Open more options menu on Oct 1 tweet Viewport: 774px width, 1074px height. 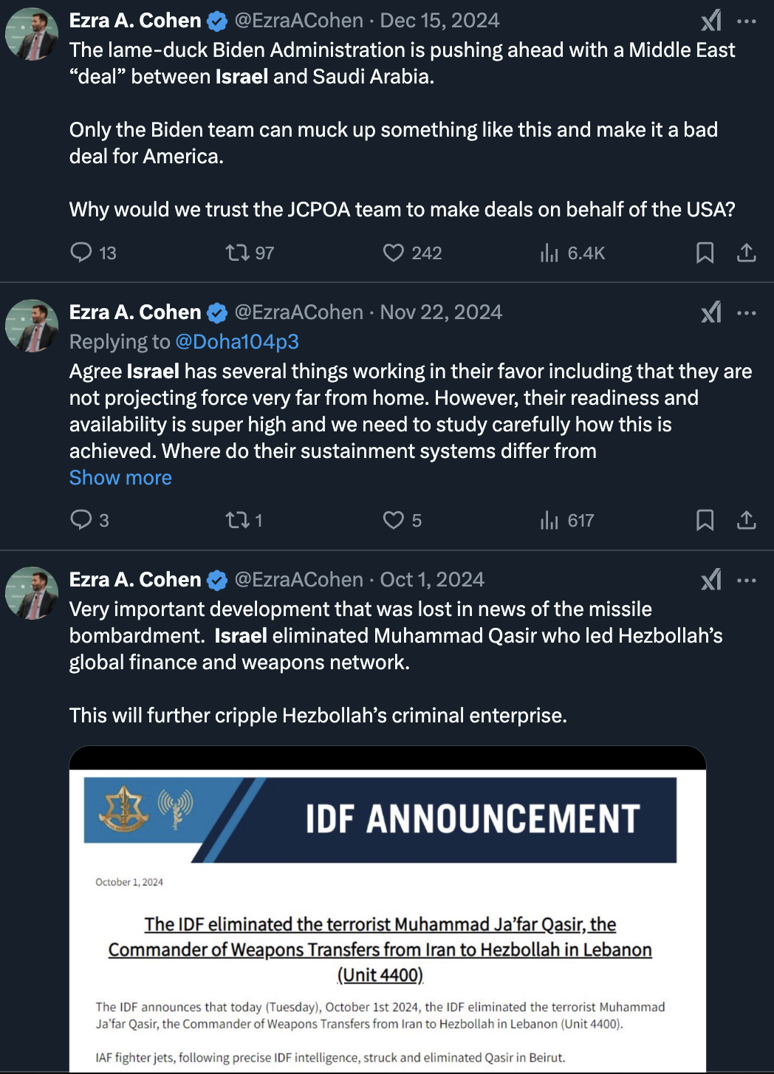coord(747,580)
